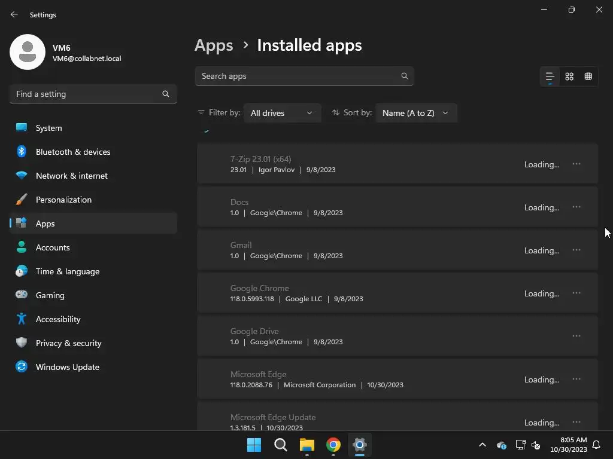Open more options for Microsoft Edge
This screenshot has width=613, height=459.
click(576, 379)
